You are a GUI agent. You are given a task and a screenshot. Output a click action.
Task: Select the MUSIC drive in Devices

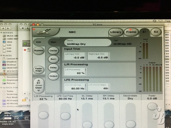coord(10,36)
